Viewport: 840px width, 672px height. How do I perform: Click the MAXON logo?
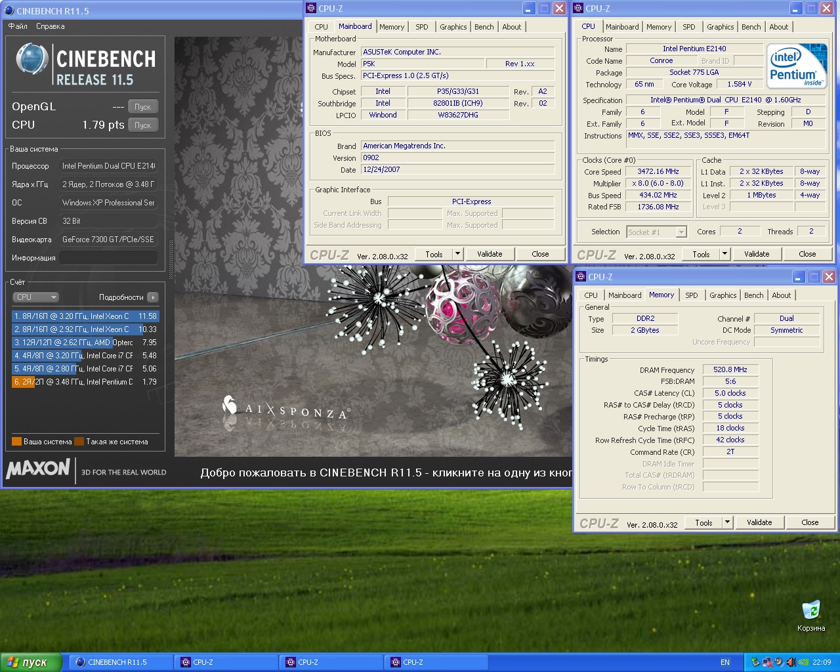coord(38,469)
